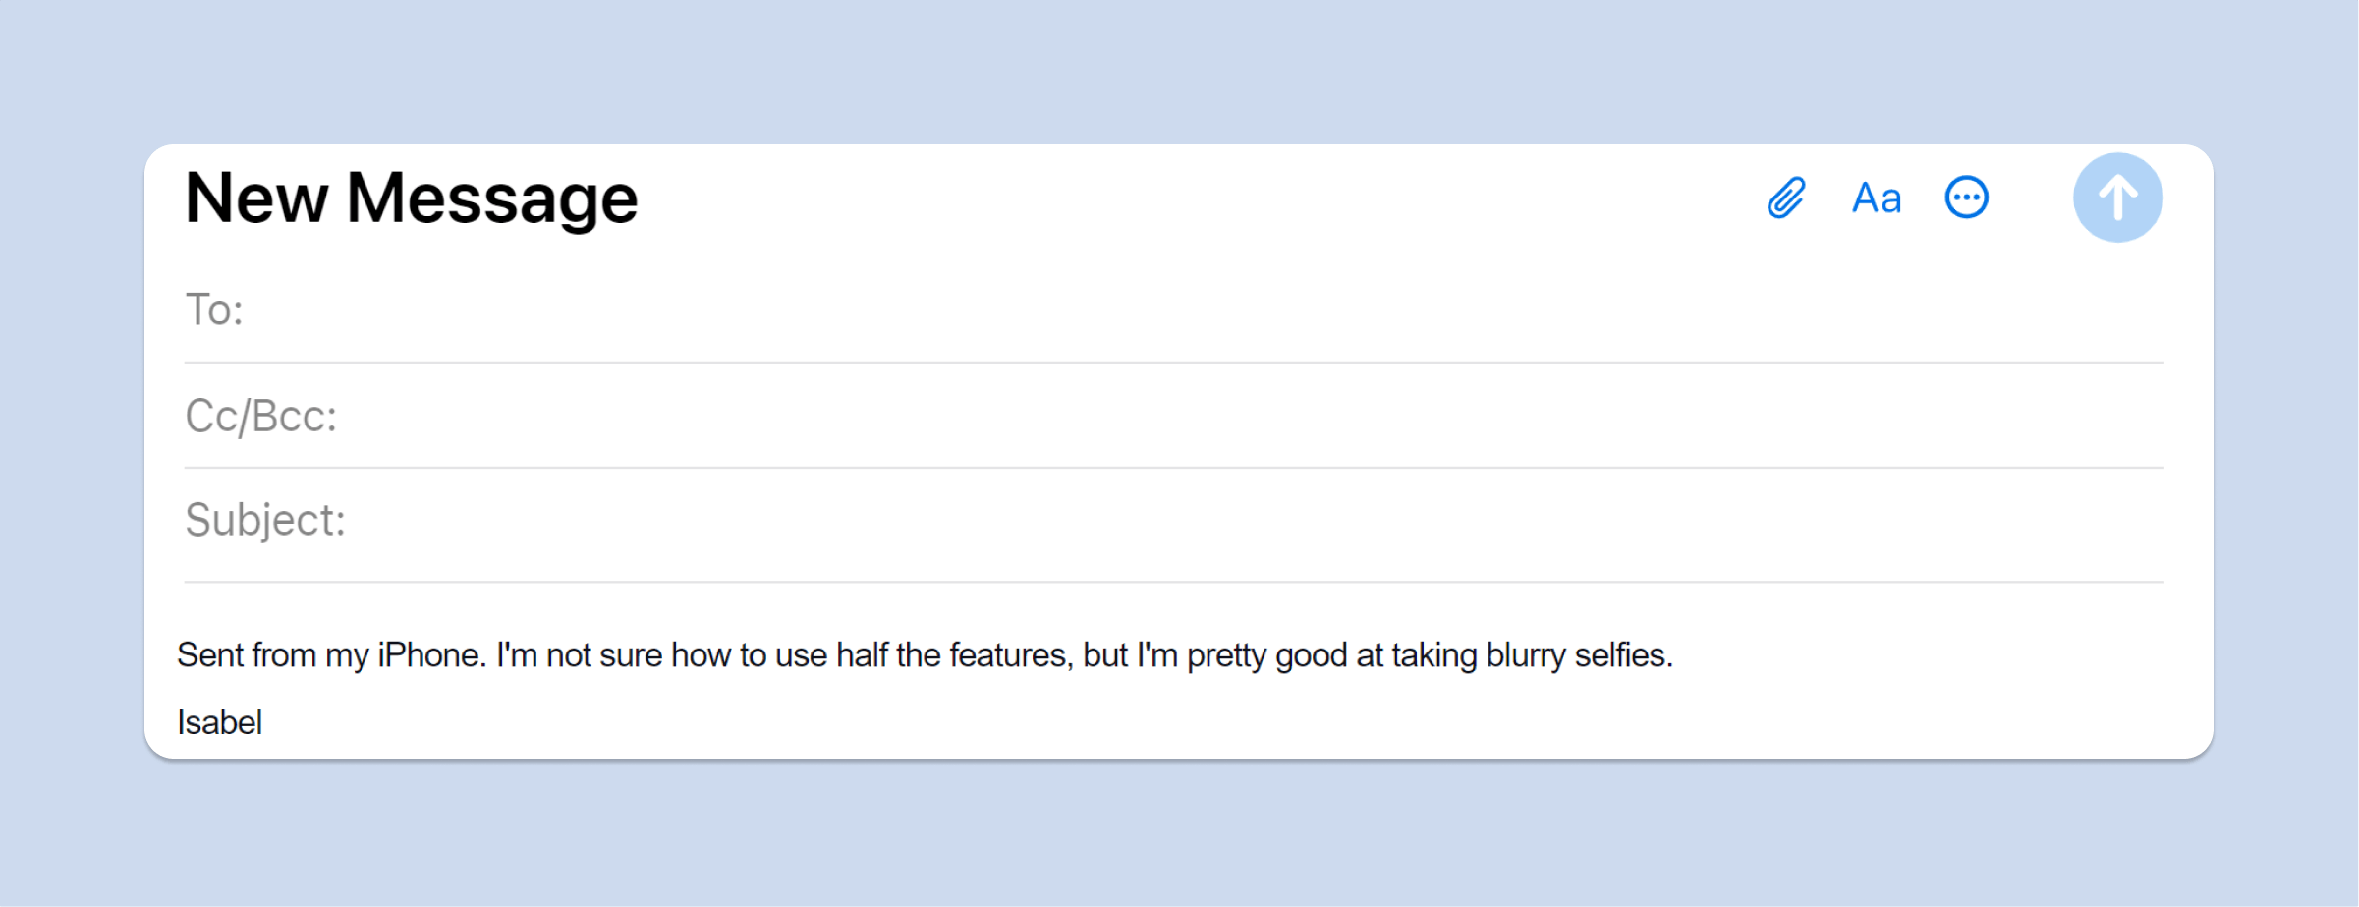Click the word "blurry" in the body
The height and width of the screenshot is (907, 2359).
pos(1526,654)
